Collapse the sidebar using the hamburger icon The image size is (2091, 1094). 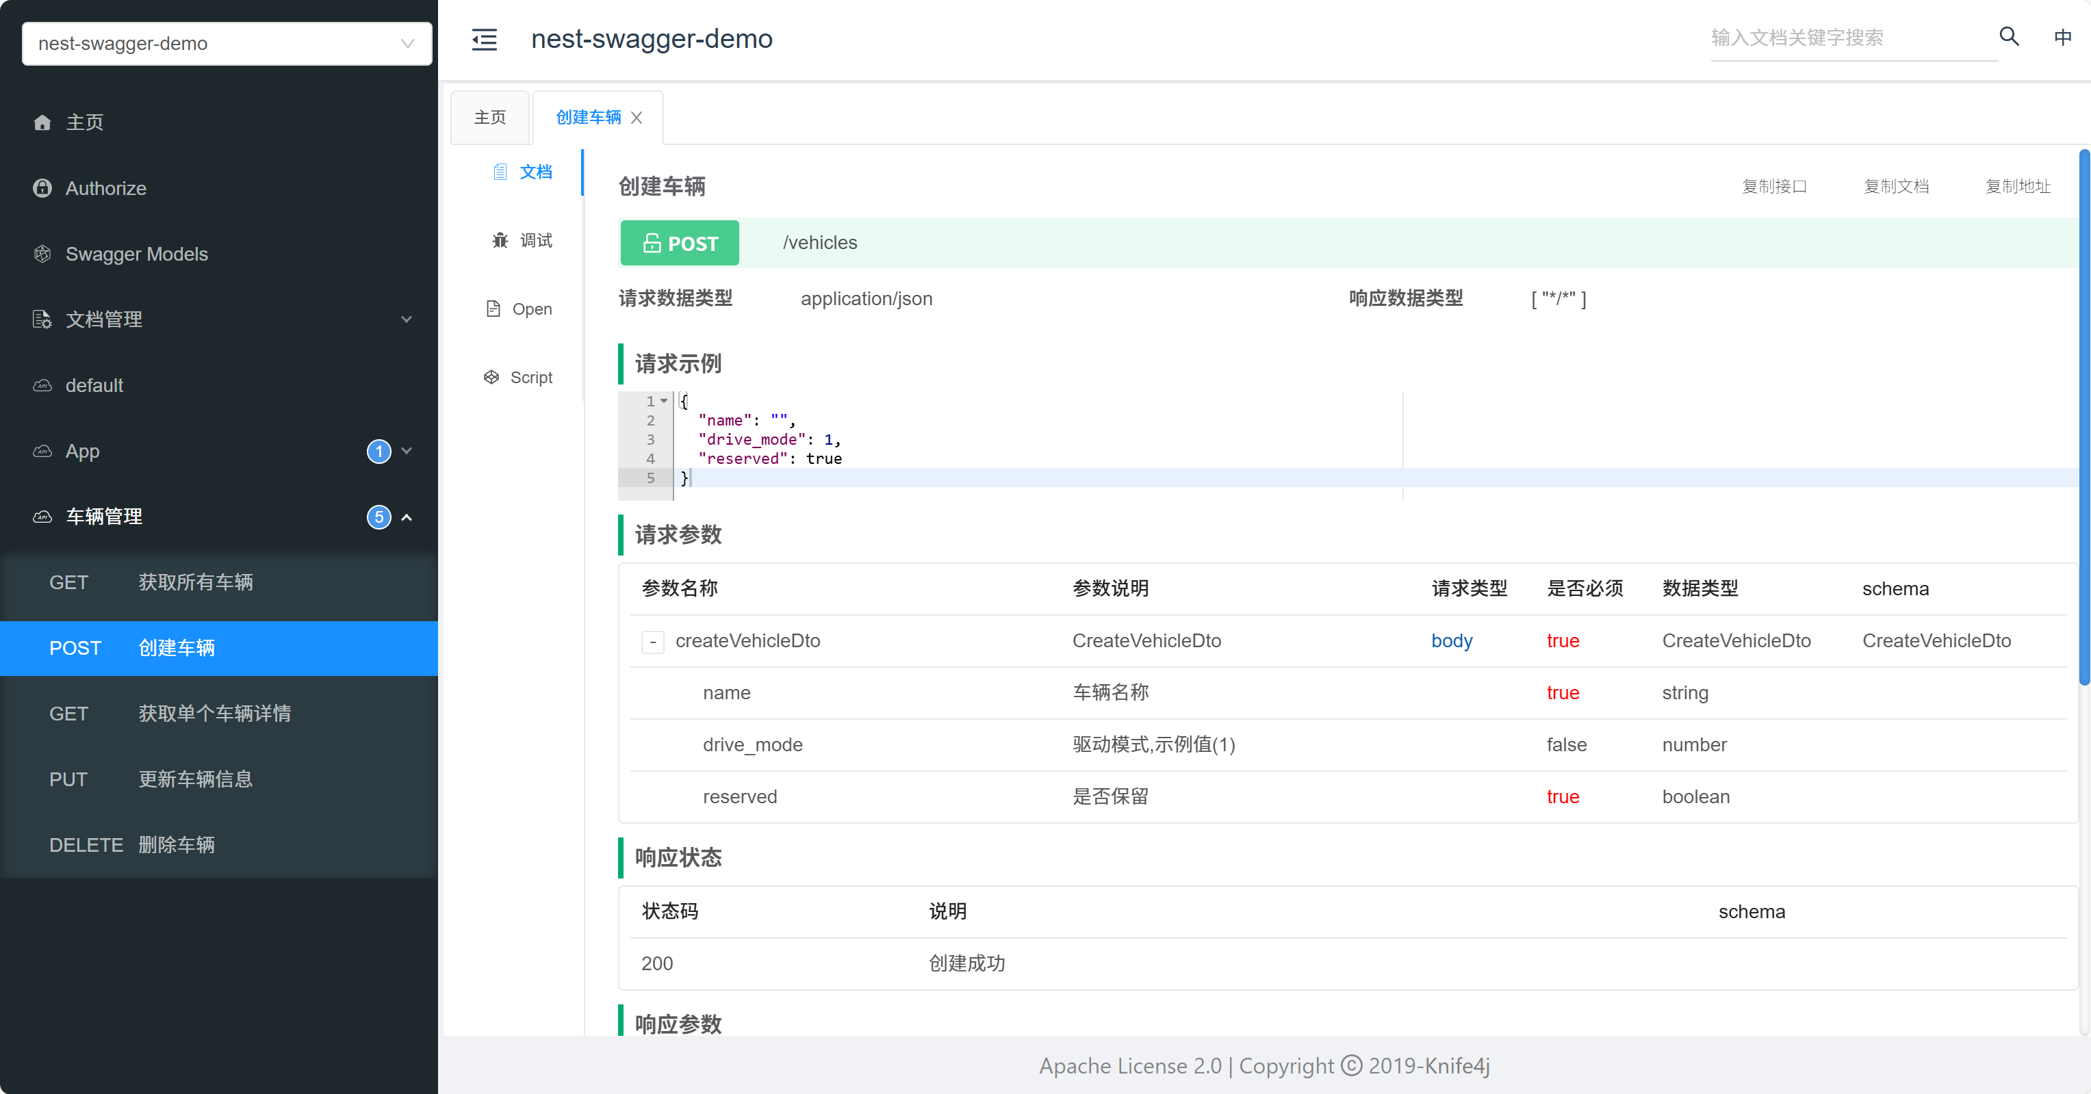click(484, 39)
